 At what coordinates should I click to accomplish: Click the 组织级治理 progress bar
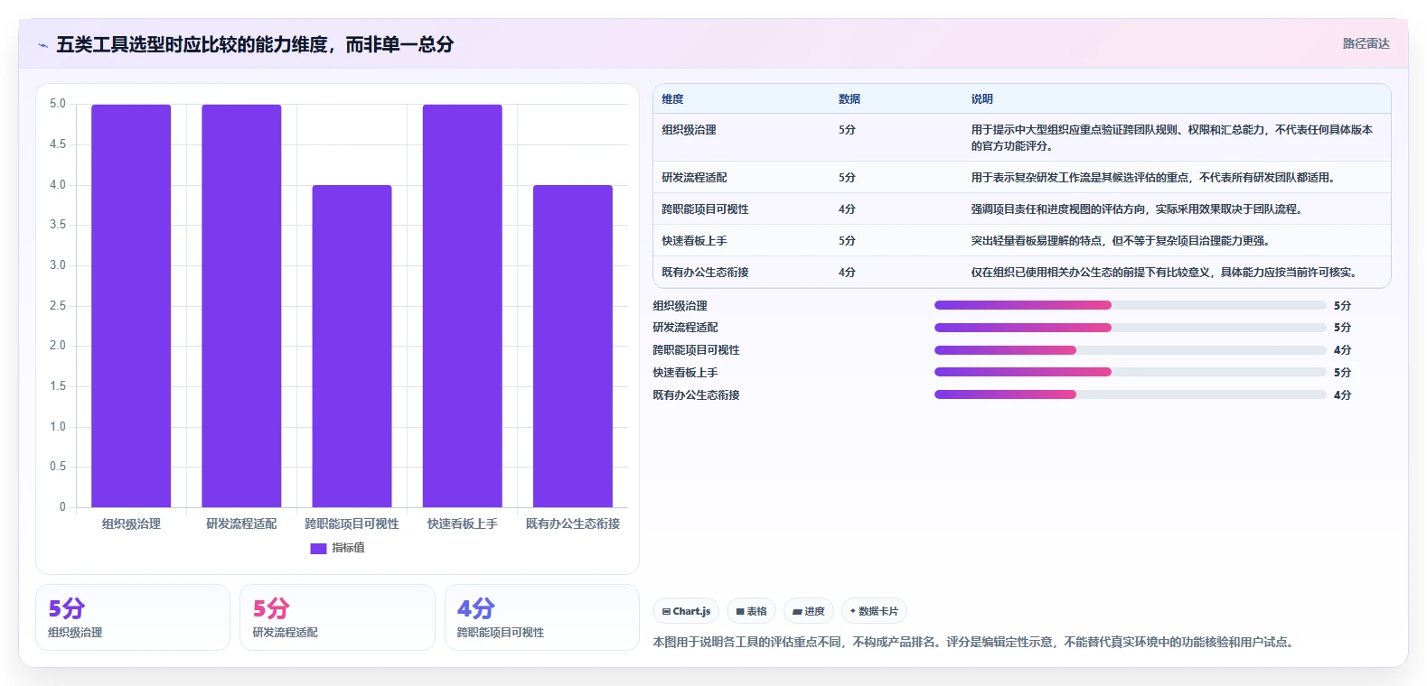[x=1131, y=305]
